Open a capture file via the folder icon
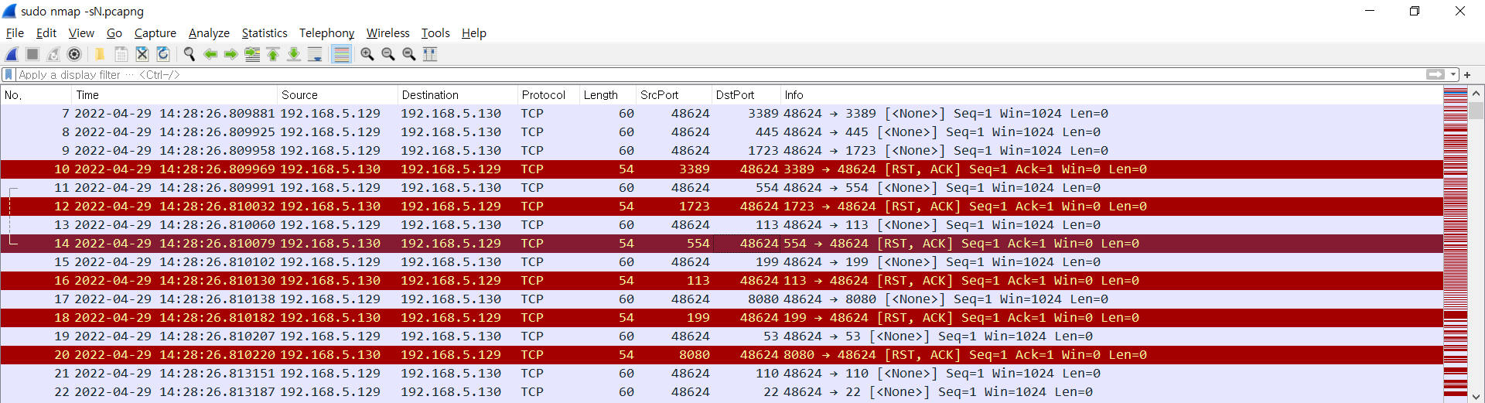Viewport: 1485px width, 403px height. tap(100, 54)
